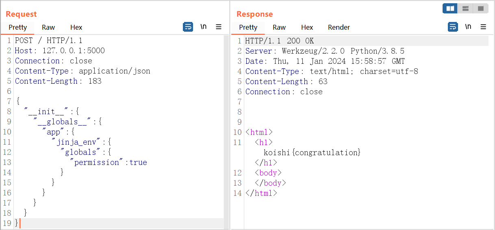Switch Response view to the Raw tab
Viewport: 495px width, 230px height.
pos(279,27)
